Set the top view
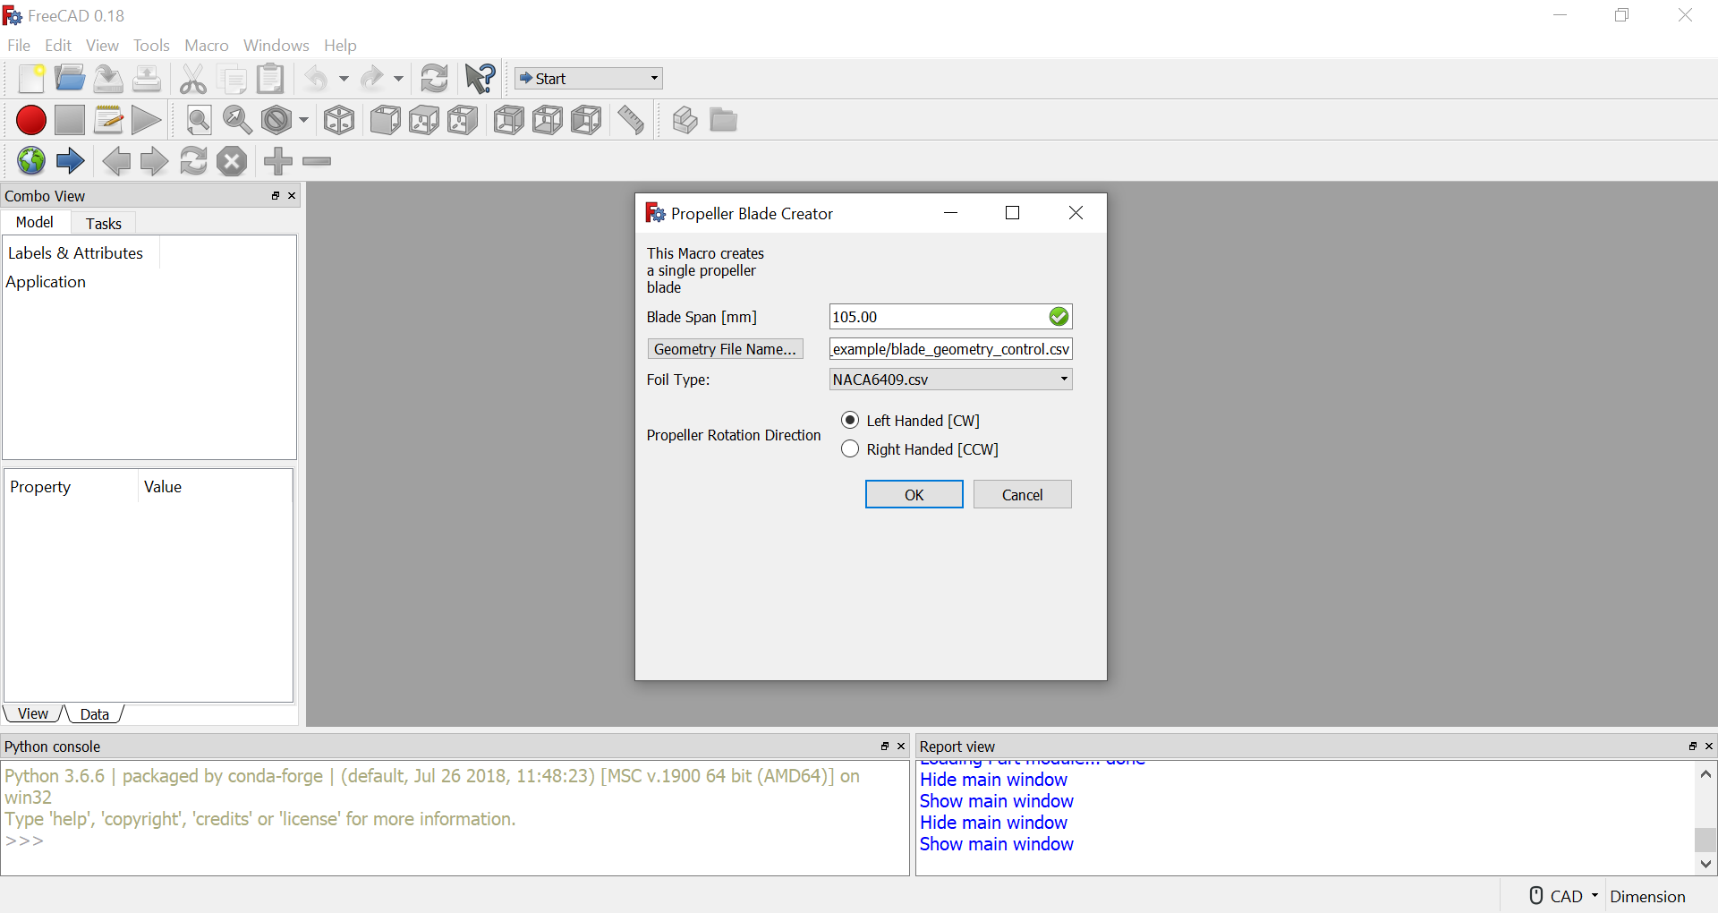The height and width of the screenshot is (913, 1718). point(424,120)
